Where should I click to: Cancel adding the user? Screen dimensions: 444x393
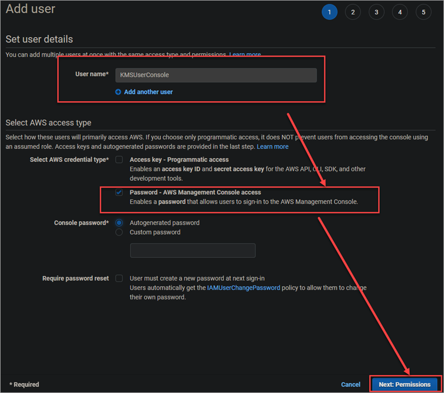pyautogui.click(x=351, y=385)
